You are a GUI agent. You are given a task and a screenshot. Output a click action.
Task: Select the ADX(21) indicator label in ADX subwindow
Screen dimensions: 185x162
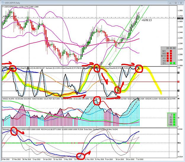pyautogui.click(x=5, y=99)
